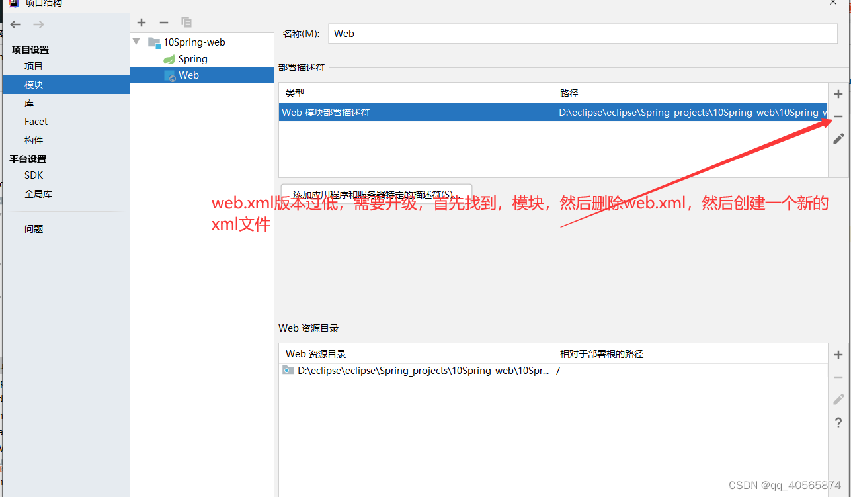Open 全局库 platform settings
This screenshot has width=851, height=497.
38,194
